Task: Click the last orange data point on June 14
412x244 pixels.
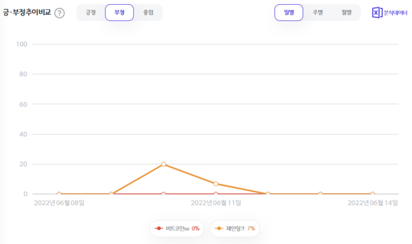Action: pos(373,194)
